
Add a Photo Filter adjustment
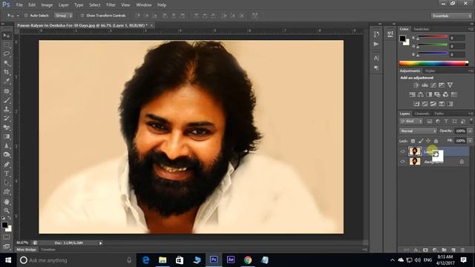[x=437, y=94]
